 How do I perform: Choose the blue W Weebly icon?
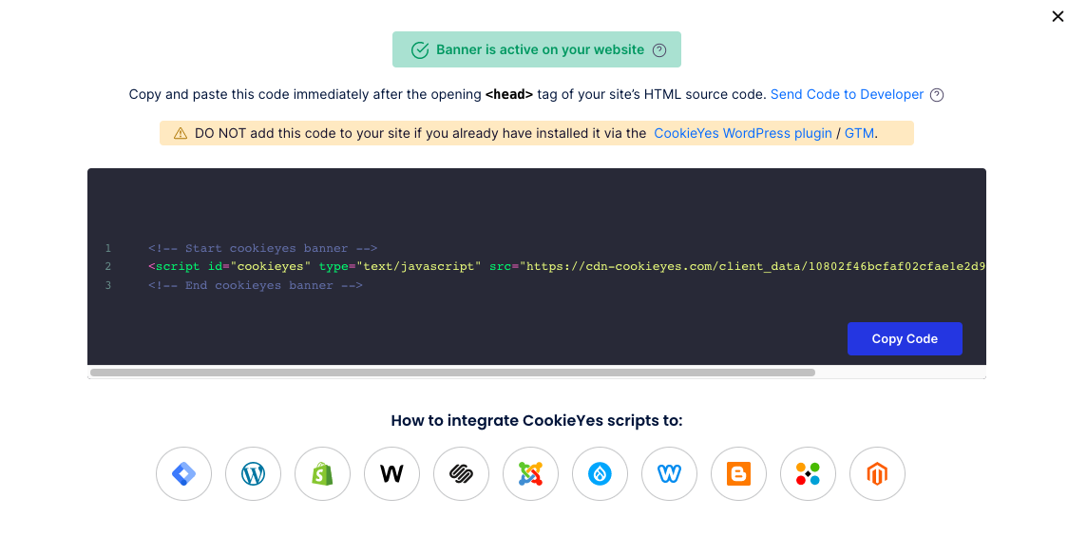click(670, 474)
